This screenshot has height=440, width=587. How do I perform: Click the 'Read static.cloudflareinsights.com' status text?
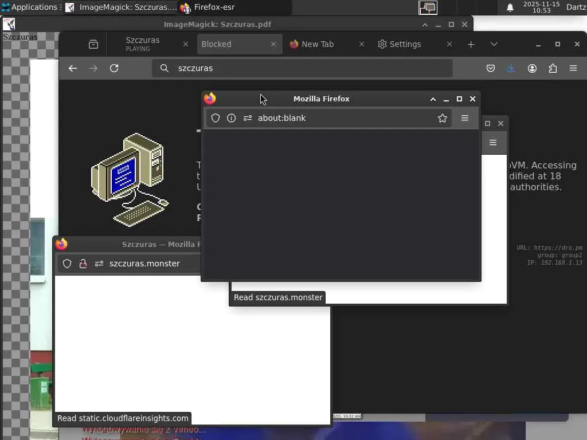click(x=123, y=418)
